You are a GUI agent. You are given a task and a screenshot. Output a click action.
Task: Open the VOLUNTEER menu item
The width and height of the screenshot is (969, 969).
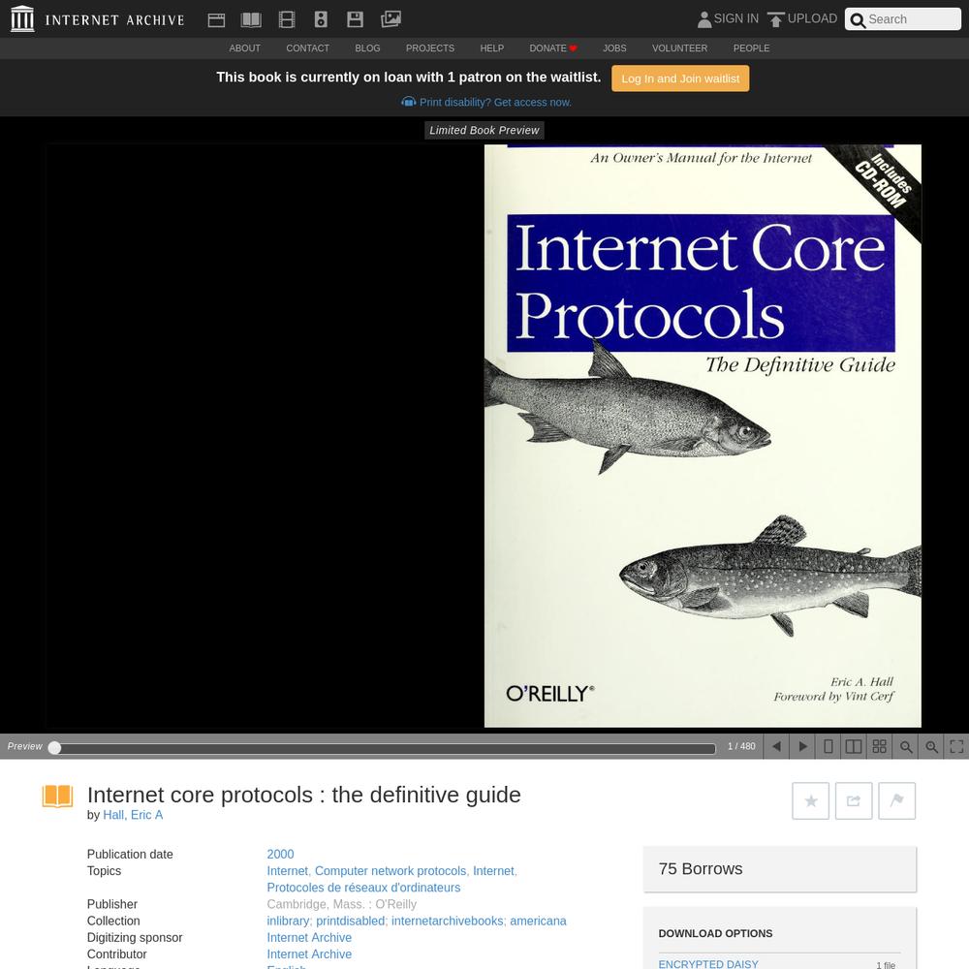[x=680, y=48]
